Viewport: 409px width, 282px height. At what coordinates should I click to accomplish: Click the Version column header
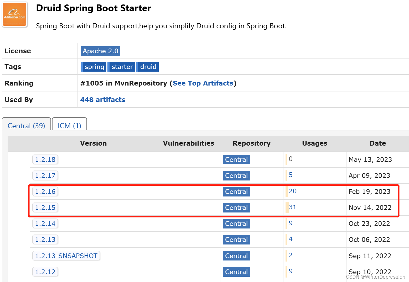[x=94, y=143]
